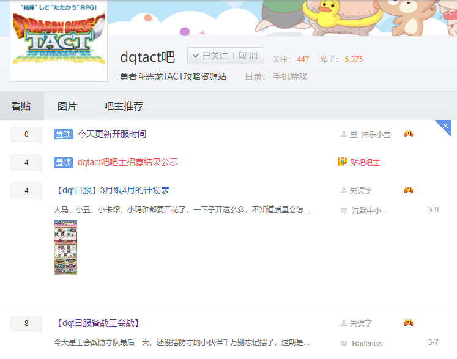Open author 失误字 on 备战工会战 post
The image size is (457, 359).
(x=361, y=323)
